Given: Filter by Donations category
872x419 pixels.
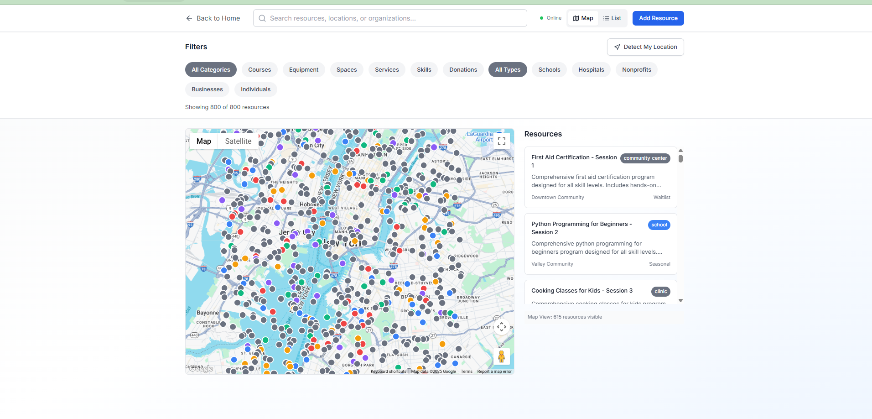Looking at the screenshot, I should point(463,70).
